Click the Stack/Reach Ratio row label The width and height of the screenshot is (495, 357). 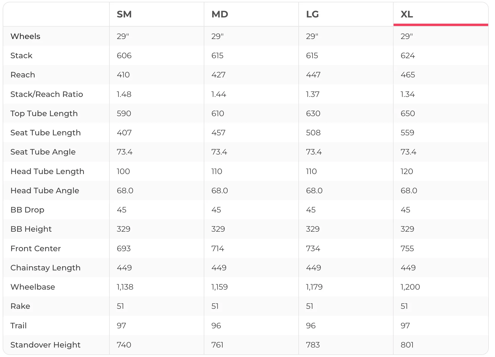click(x=47, y=94)
